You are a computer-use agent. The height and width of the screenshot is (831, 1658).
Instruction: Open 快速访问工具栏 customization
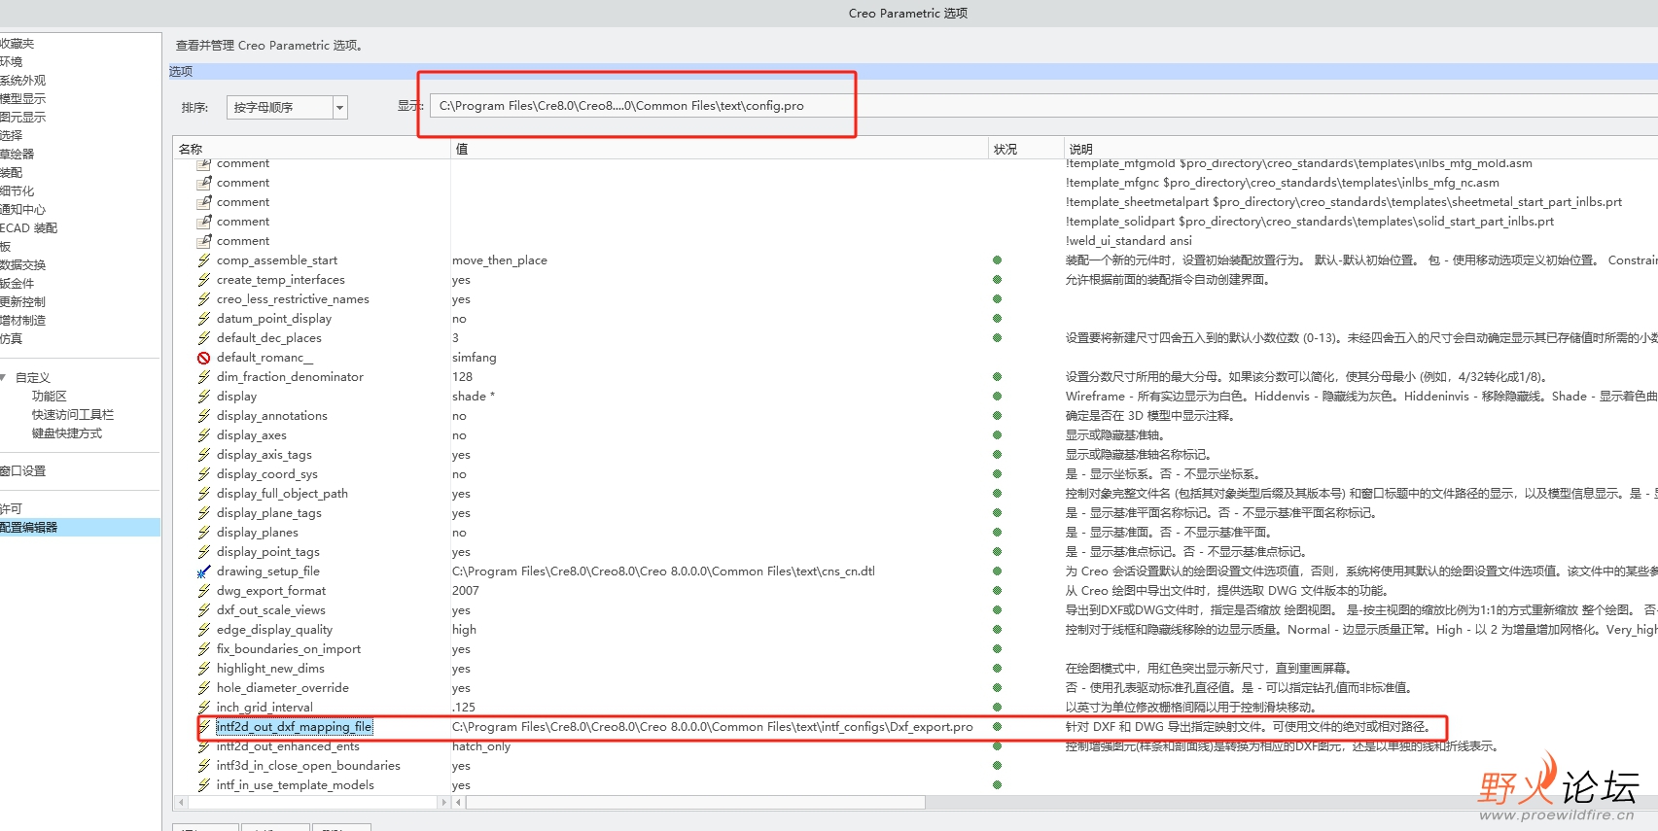pyautogui.click(x=73, y=415)
